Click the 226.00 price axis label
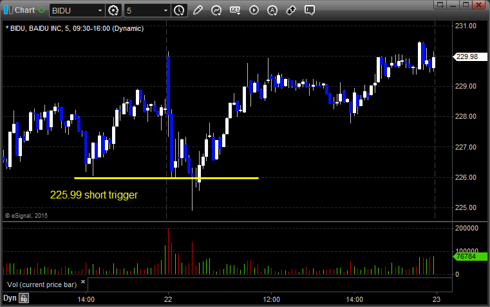This screenshot has height=307, width=490. point(466,177)
